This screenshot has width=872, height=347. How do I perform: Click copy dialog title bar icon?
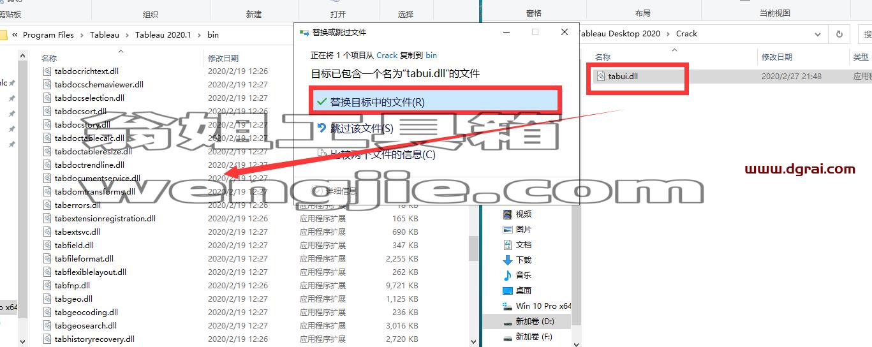(x=304, y=33)
